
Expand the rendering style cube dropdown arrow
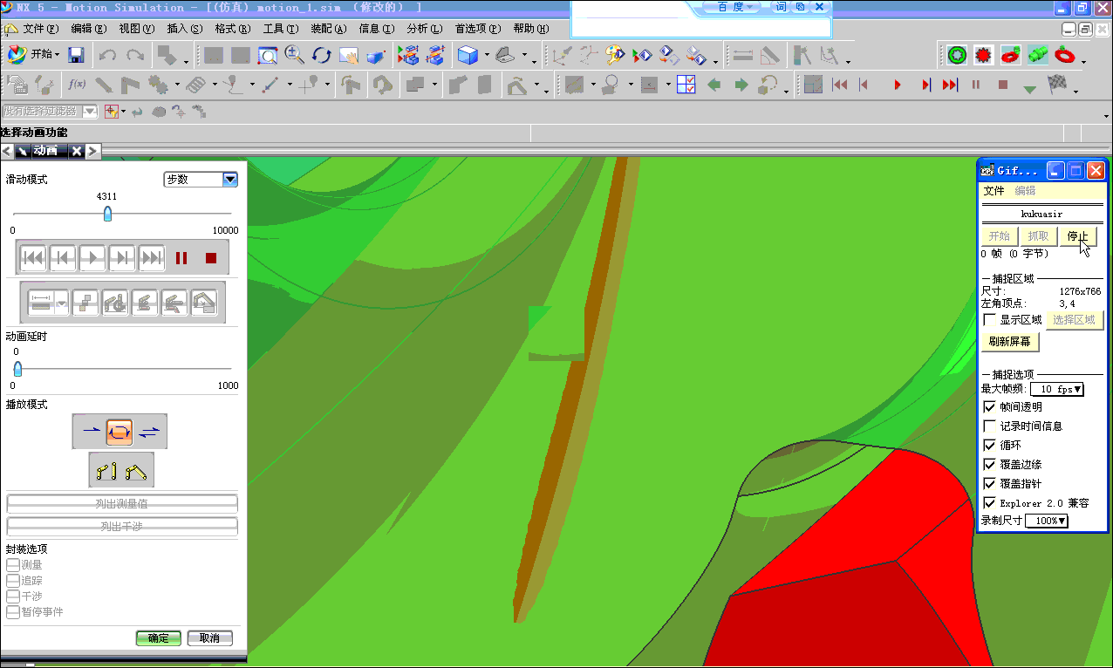coord(487,56)
